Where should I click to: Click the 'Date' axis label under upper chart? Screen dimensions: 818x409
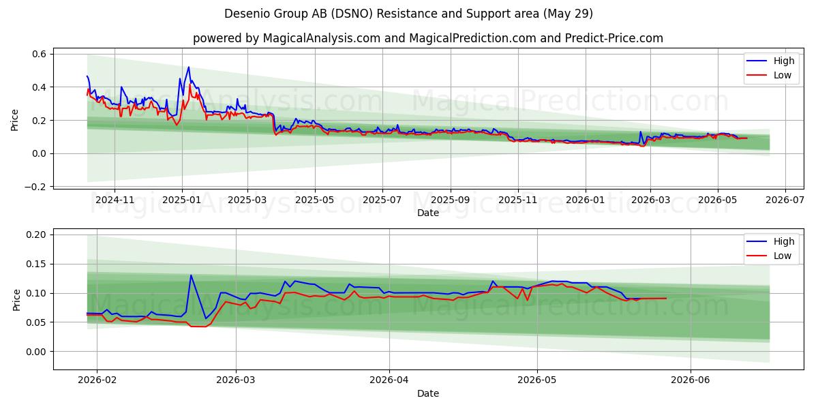pos(428,213)
